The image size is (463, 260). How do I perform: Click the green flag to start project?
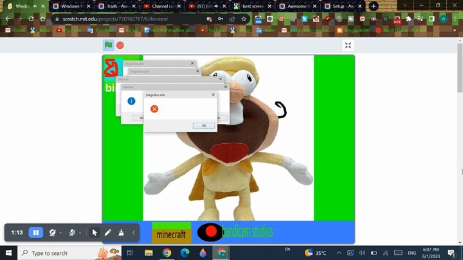coord(109,45)
